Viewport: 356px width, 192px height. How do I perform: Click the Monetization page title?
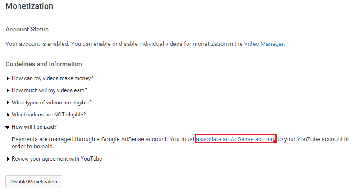point(29,6)
